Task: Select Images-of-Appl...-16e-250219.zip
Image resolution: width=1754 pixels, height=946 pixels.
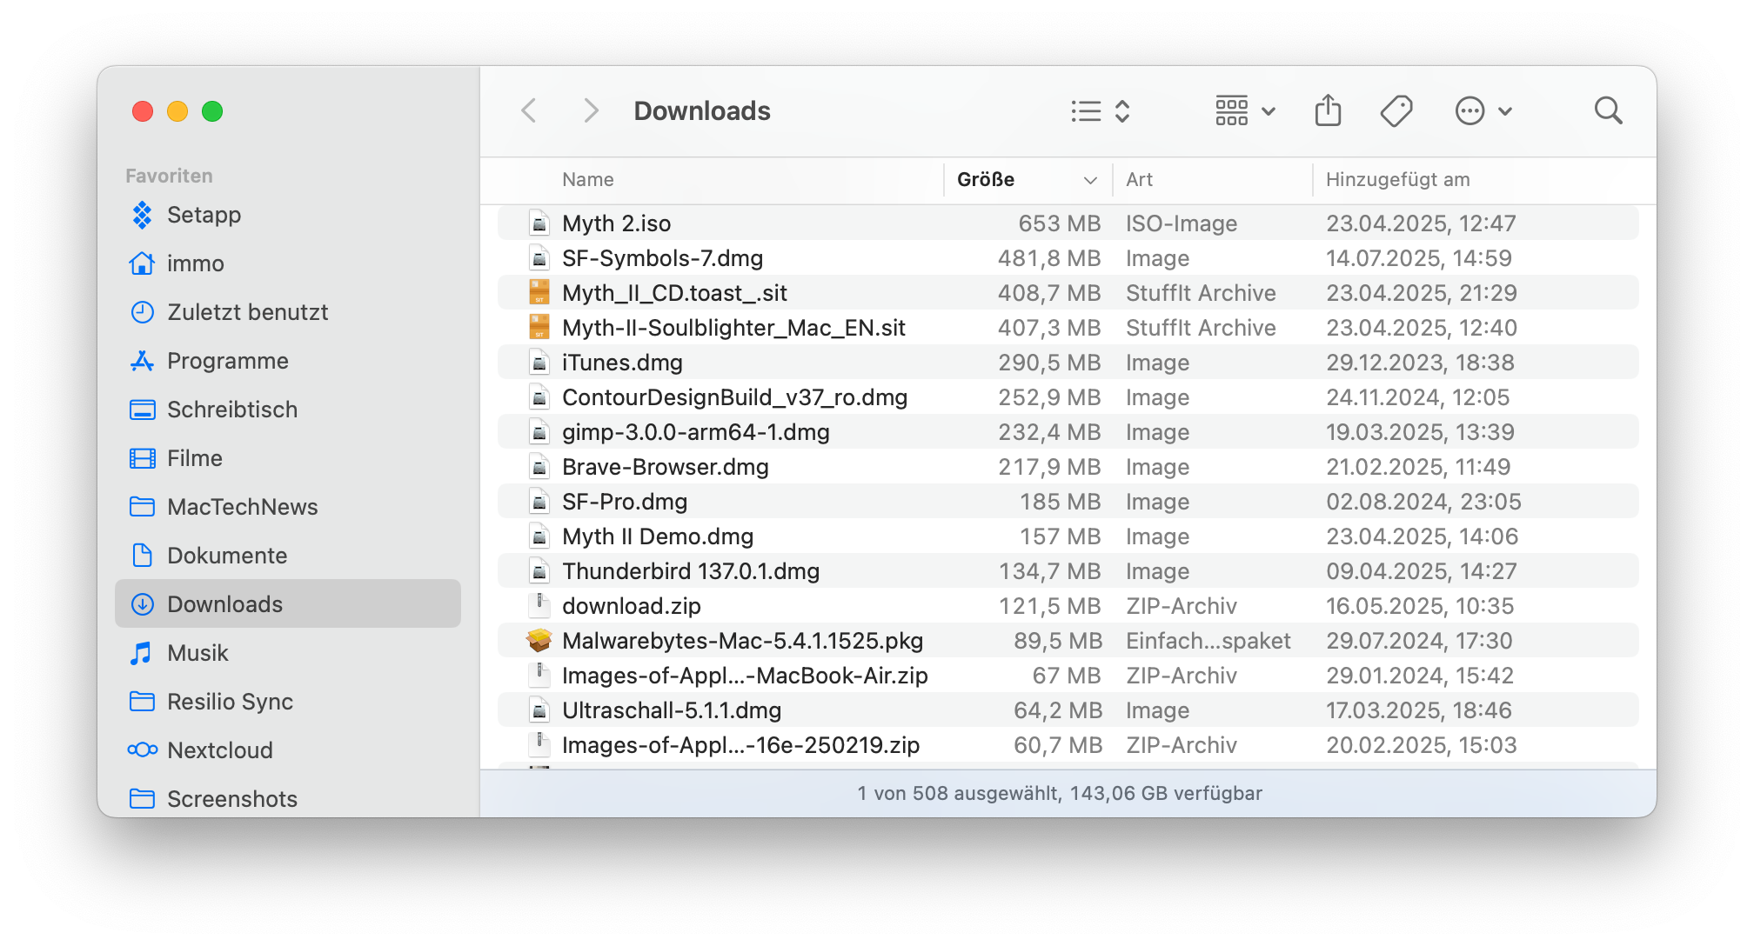Action: [1068, 745]
